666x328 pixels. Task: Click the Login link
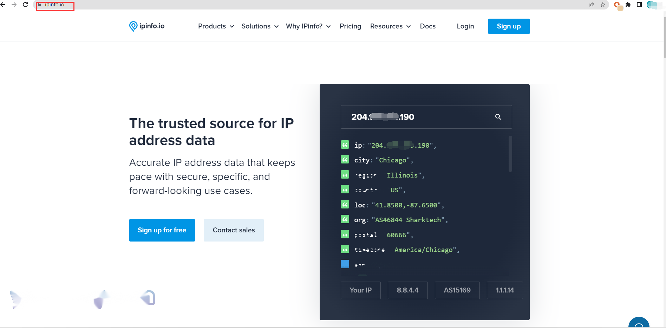pyautogui.click(x=465, y=26)
